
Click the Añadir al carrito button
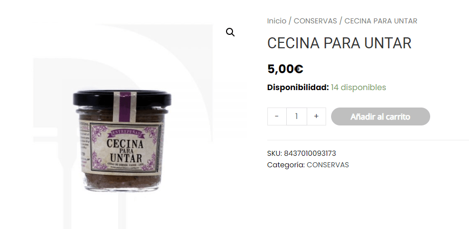coord(380,116)
